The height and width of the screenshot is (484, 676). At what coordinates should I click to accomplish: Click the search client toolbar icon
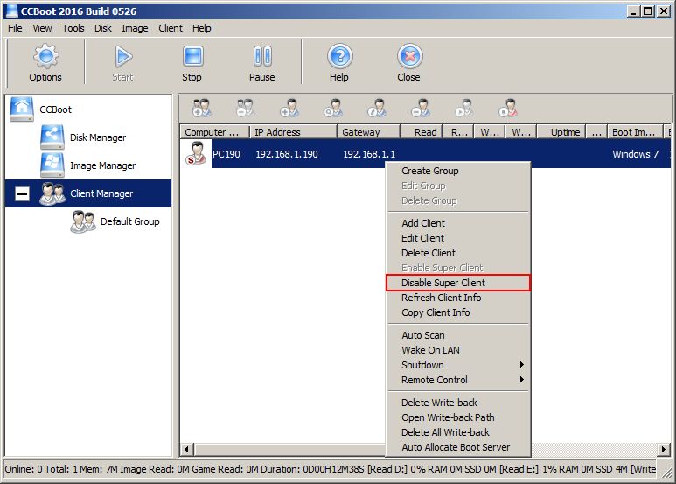click(333, 109)
